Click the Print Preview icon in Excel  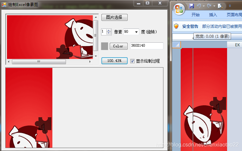(220, 6)
